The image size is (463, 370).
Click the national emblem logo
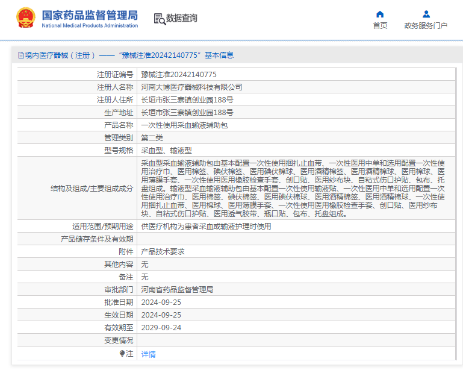[26, 17]
